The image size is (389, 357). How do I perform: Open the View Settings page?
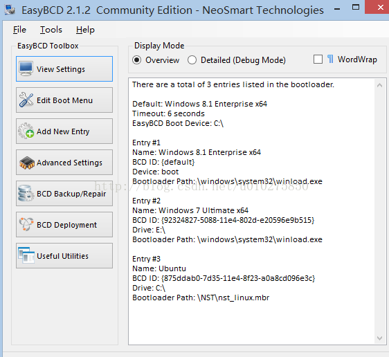click(x=64, y=69)
